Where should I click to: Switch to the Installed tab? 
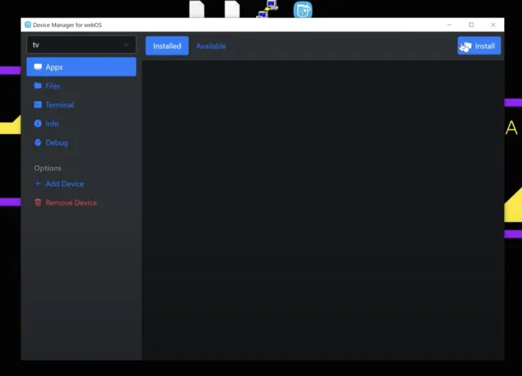(167, 46)
